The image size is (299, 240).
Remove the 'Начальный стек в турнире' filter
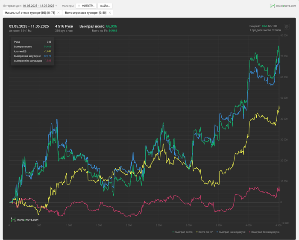click(59, 13)
